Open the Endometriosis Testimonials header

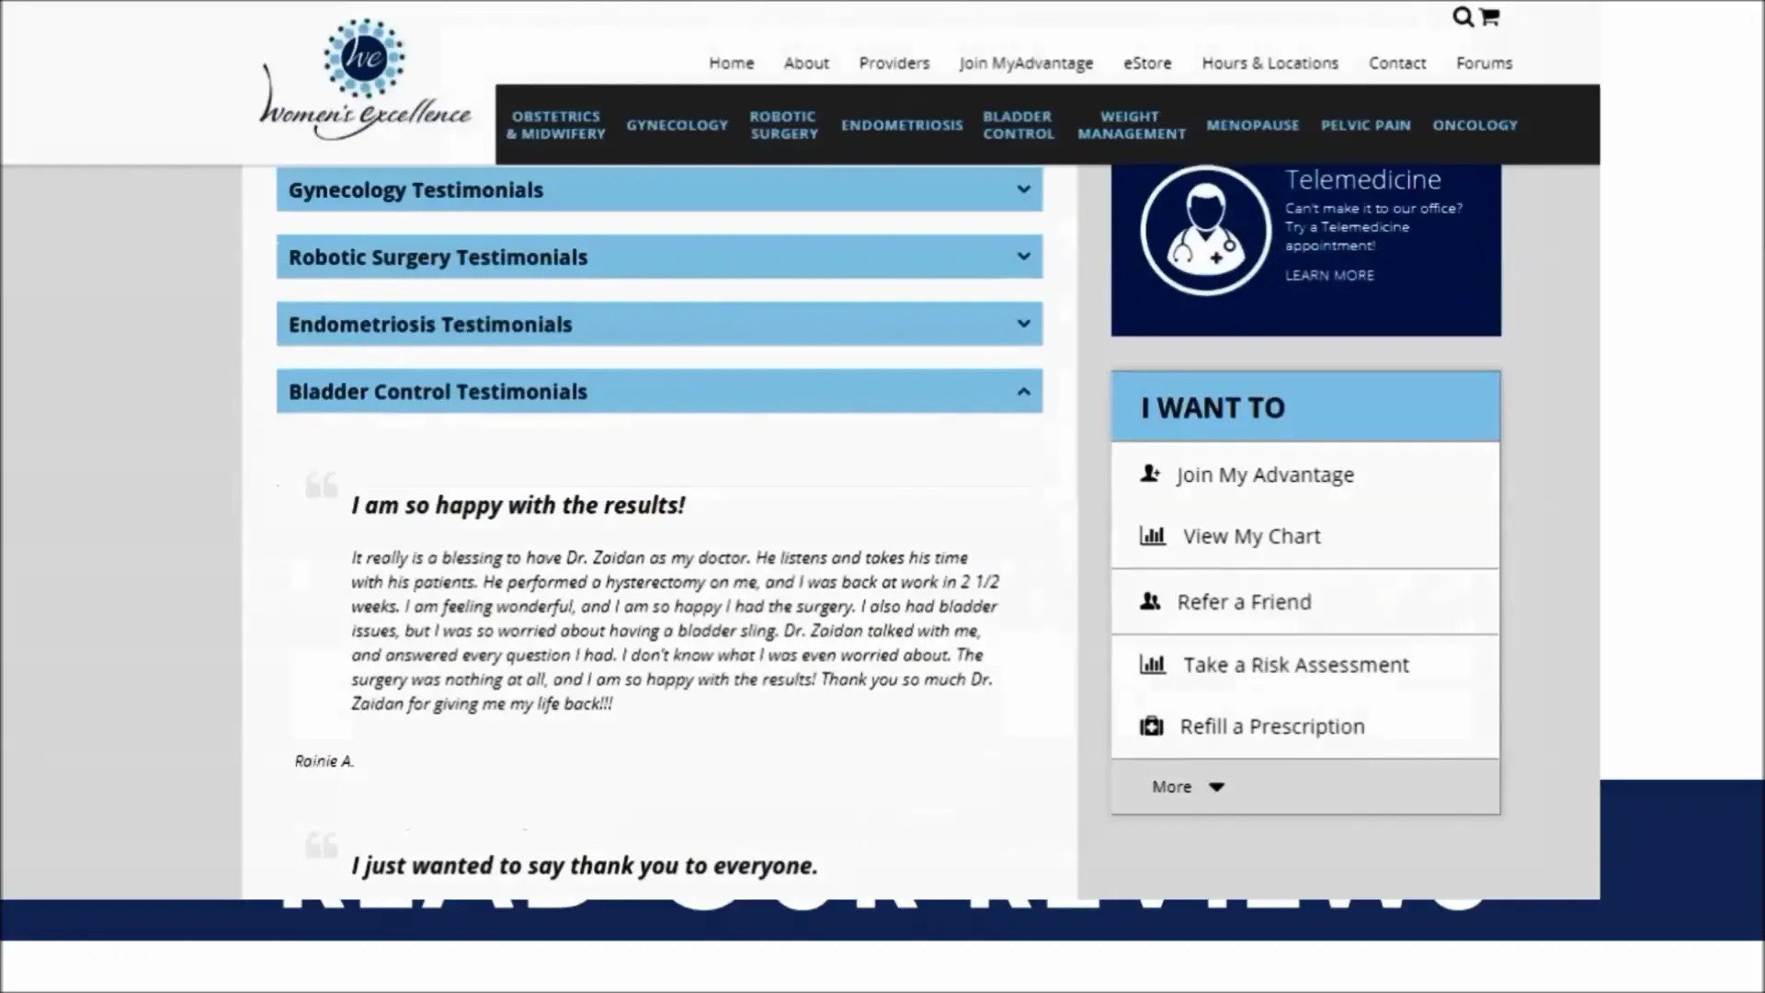pyautogui.click(x=659, y=324)
